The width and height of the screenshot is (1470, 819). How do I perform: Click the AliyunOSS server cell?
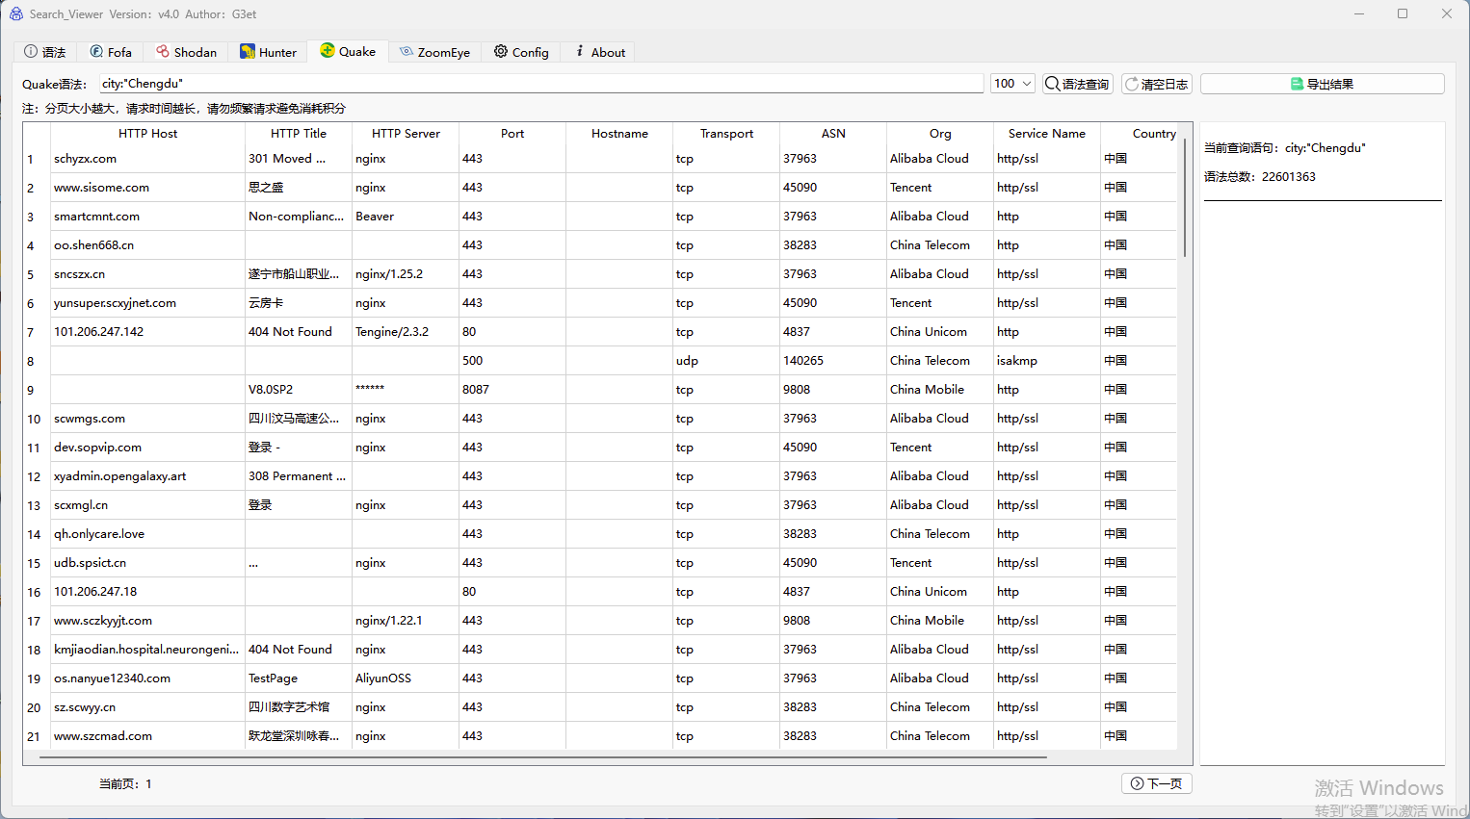(406, 678)
